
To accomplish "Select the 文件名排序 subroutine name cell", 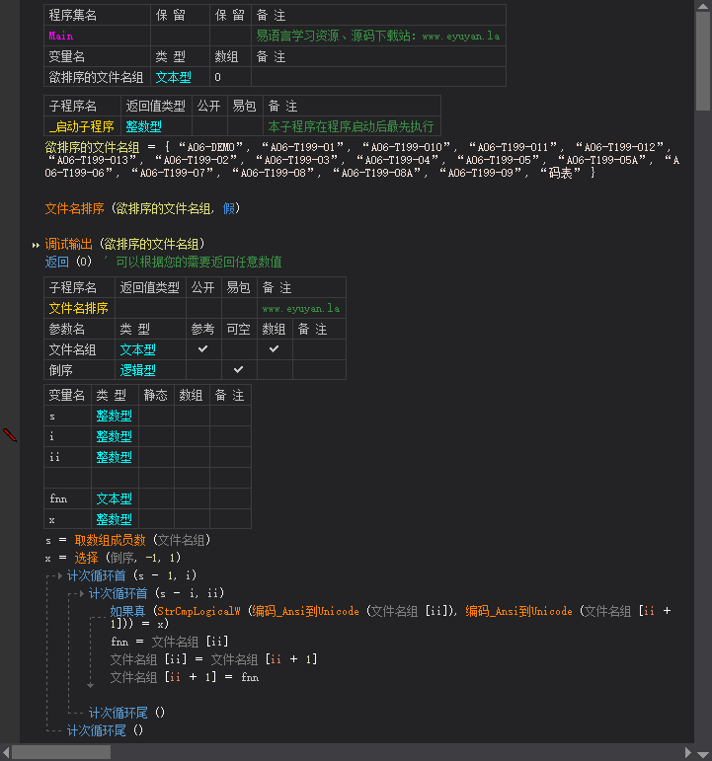I will (x=79, y=308).
